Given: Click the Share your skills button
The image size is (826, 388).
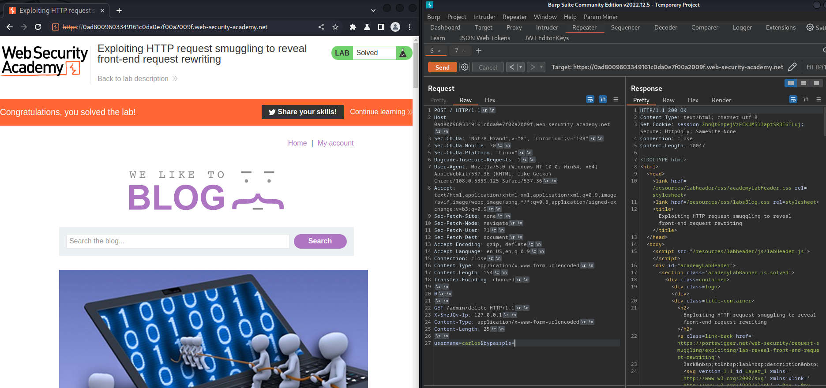Looking at the screenshot, I should (303, 112).
